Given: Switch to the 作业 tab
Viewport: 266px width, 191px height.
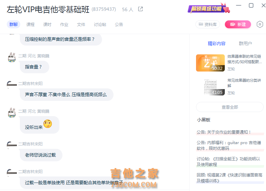Looking at the screenshot, I should pyautogui.click(x=64, y=25).
